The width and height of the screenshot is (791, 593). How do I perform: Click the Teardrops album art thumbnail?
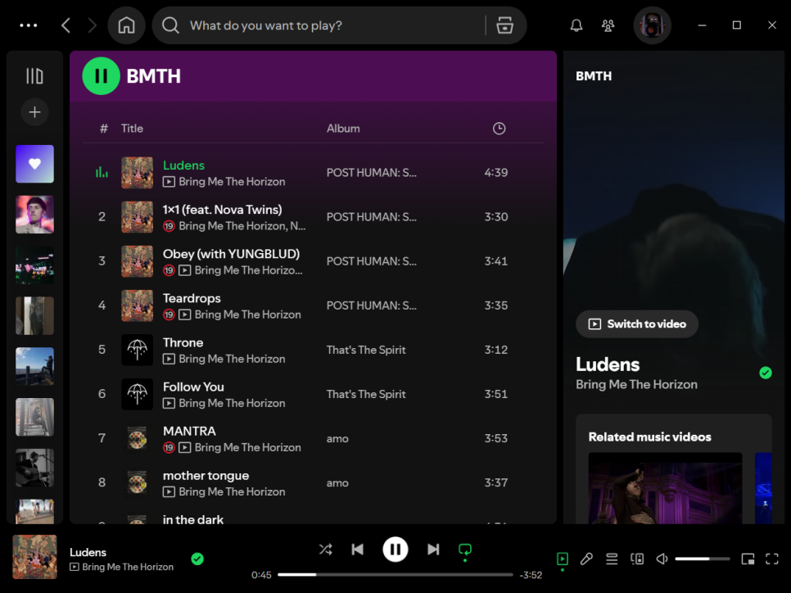(137, 306)
